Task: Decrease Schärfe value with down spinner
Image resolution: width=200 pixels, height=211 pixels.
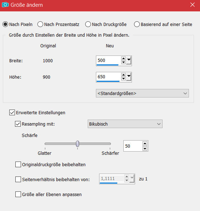Action: click(145, 149)
